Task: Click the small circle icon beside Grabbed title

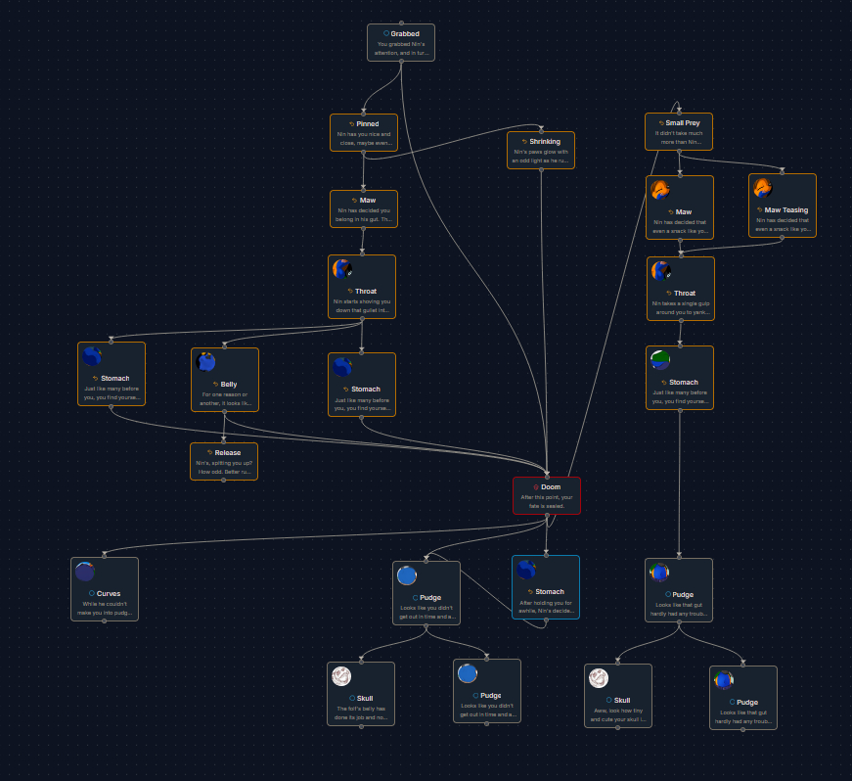Action: 386,33
